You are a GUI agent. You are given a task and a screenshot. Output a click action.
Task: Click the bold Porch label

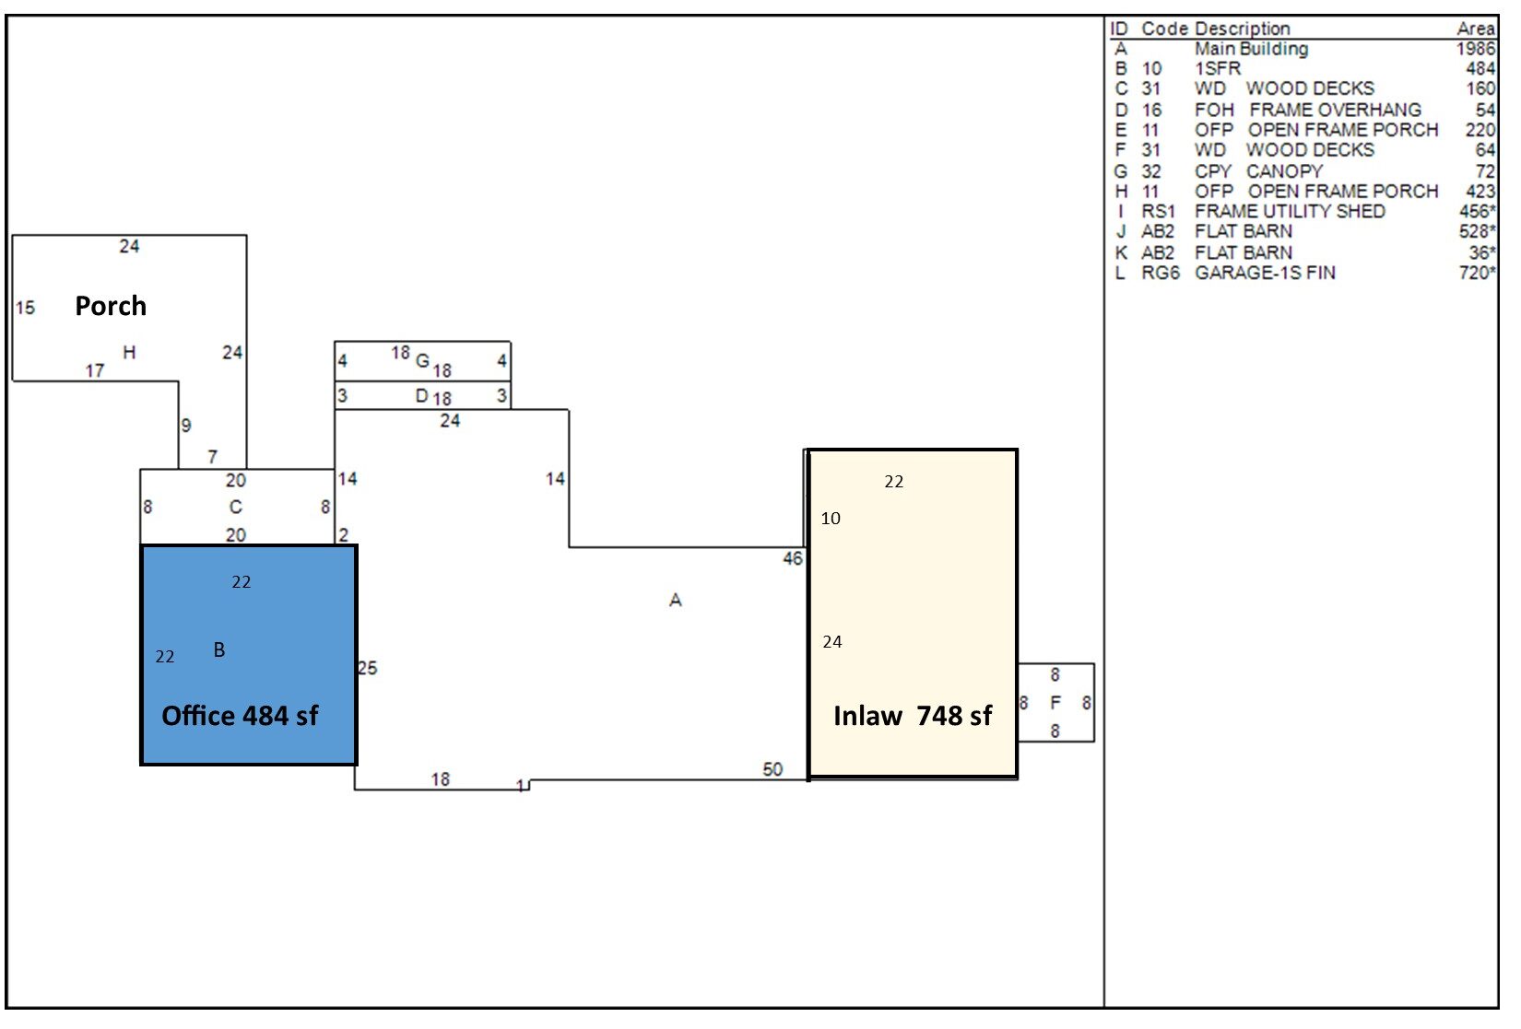click(111, 306)
